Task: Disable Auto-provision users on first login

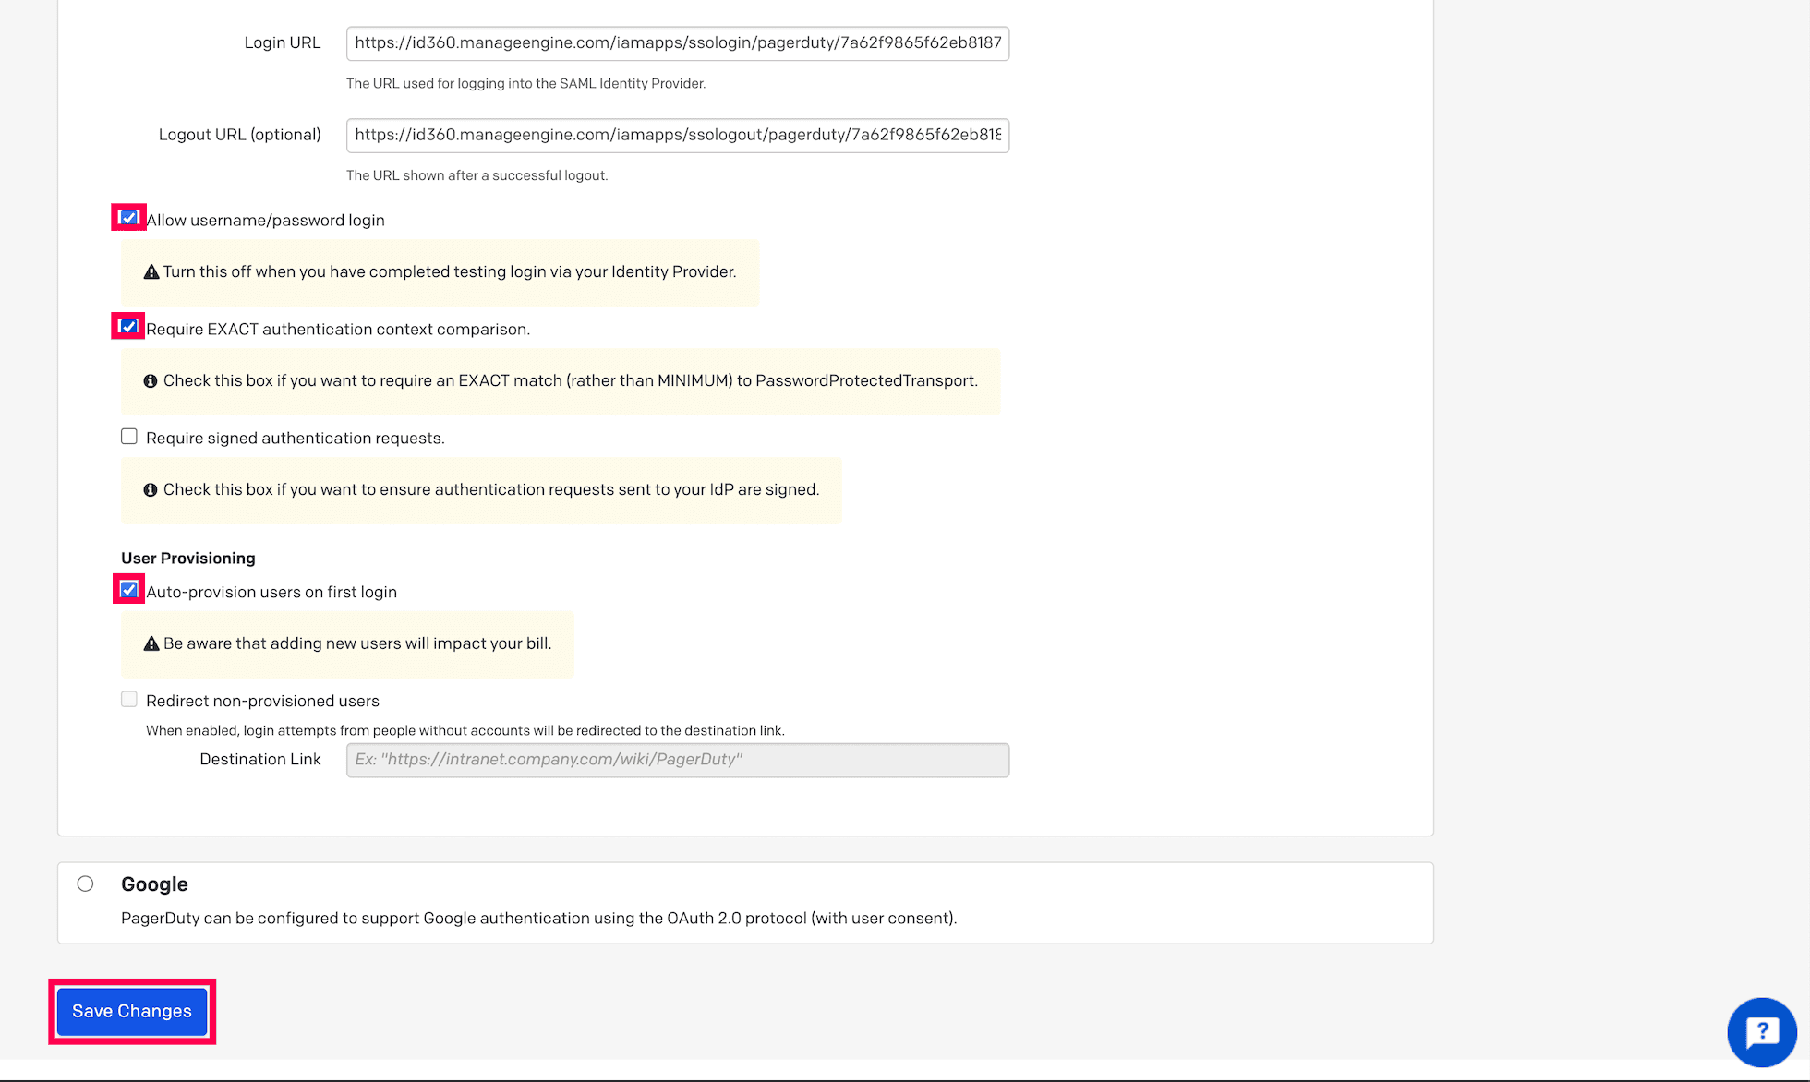Action: click(x=128, y=590)
